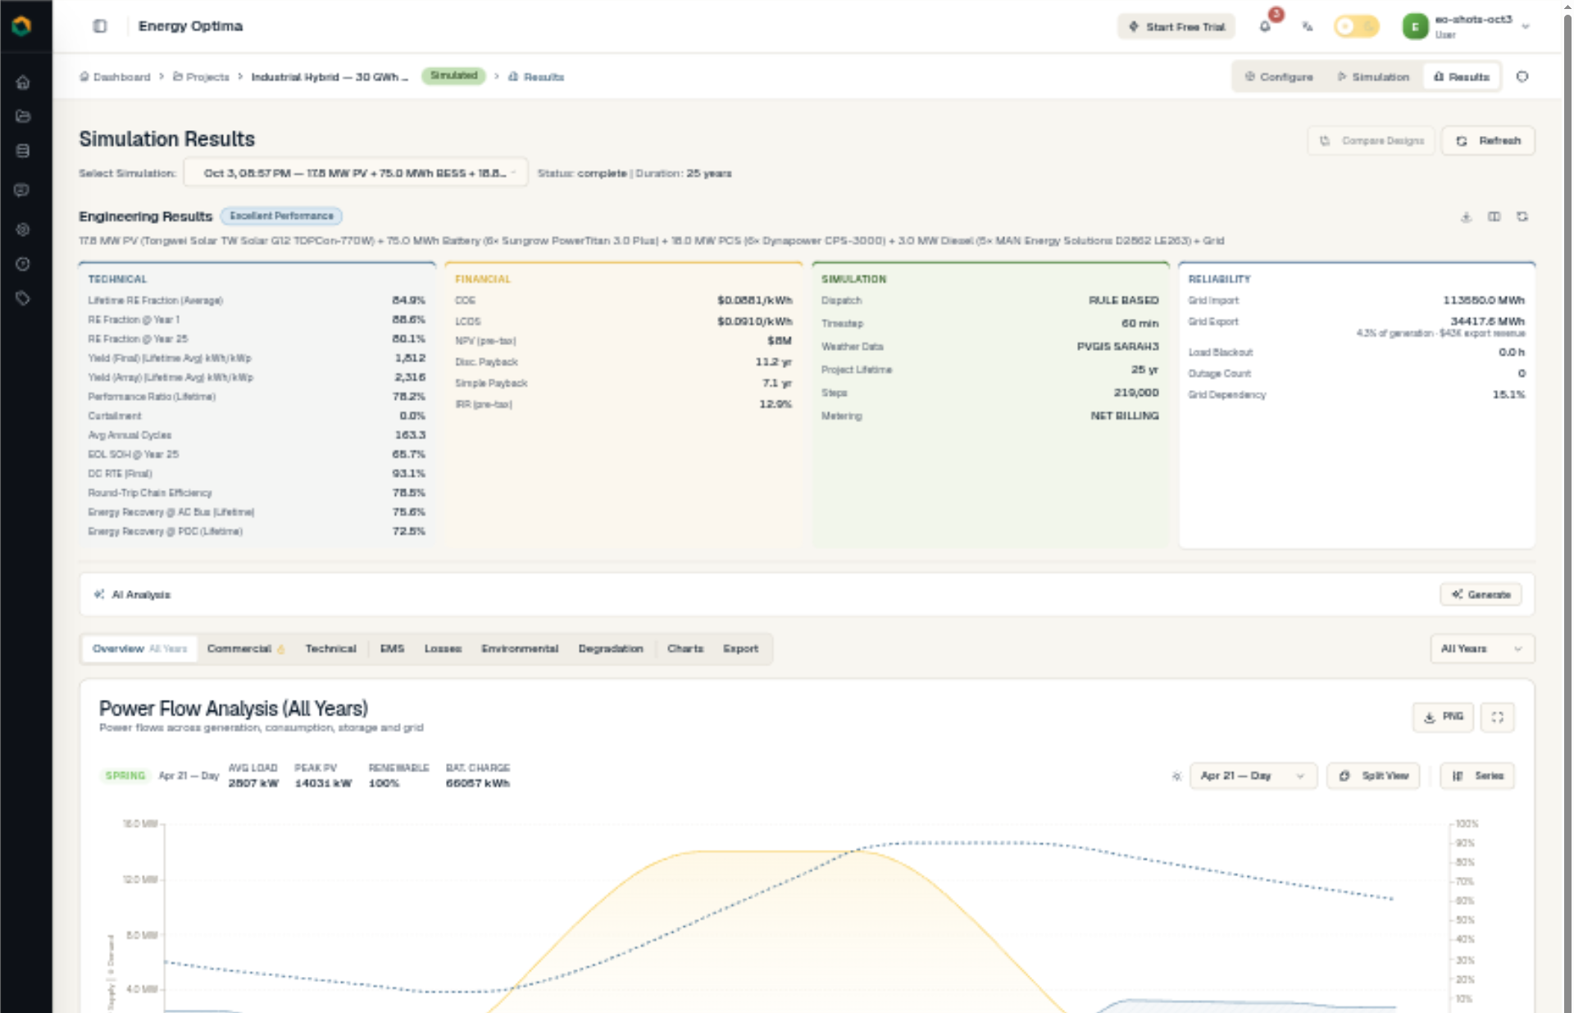Open the Select Simulation dropdown

coord(356,173)
